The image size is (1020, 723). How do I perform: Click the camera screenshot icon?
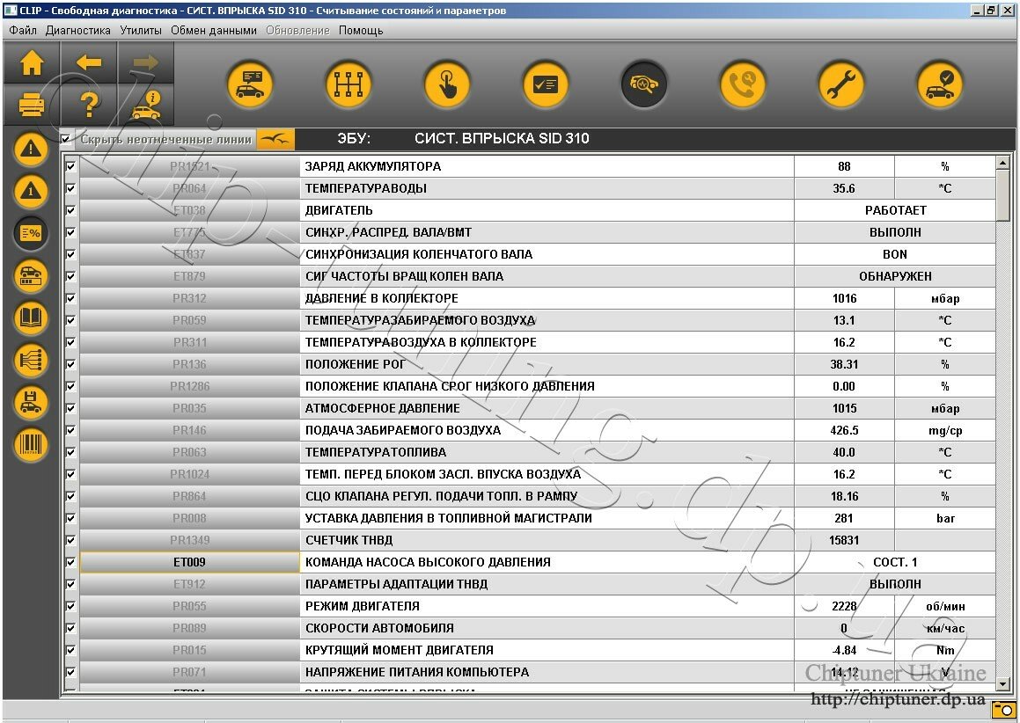pos(1004,710)
